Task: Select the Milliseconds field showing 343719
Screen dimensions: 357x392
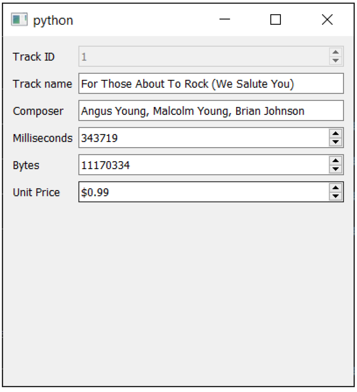Action: (204, 138)
